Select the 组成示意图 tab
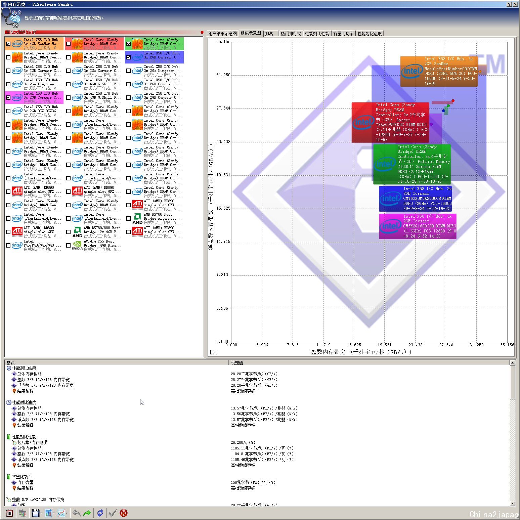This screenshot has width=520, height=520. 251,33
